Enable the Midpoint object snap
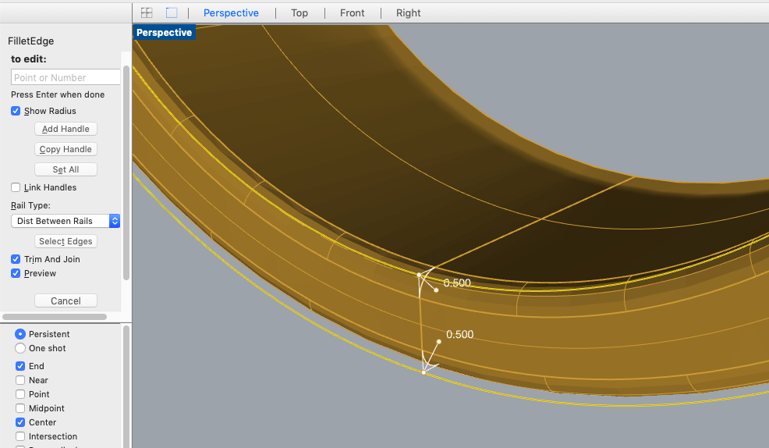Screen dimensions: 769x448 [20, 408]
